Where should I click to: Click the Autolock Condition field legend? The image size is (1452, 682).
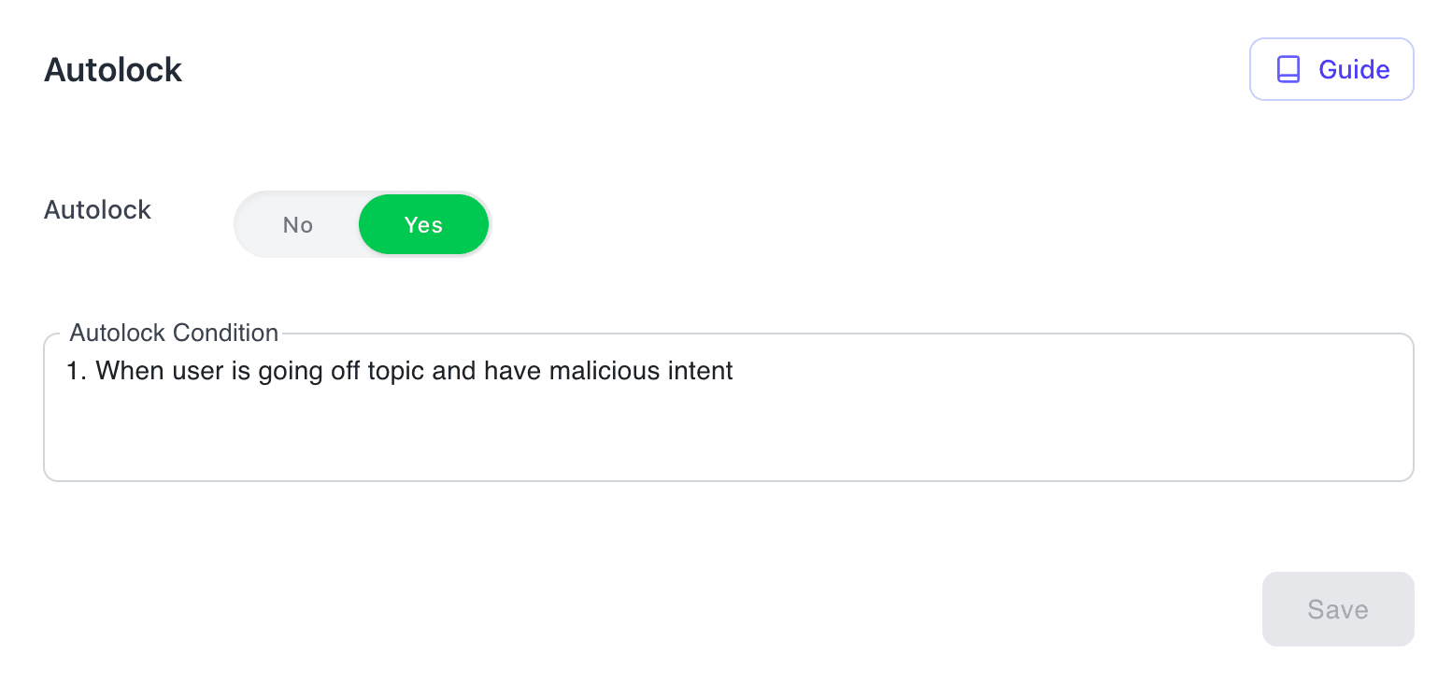(174, 333)
